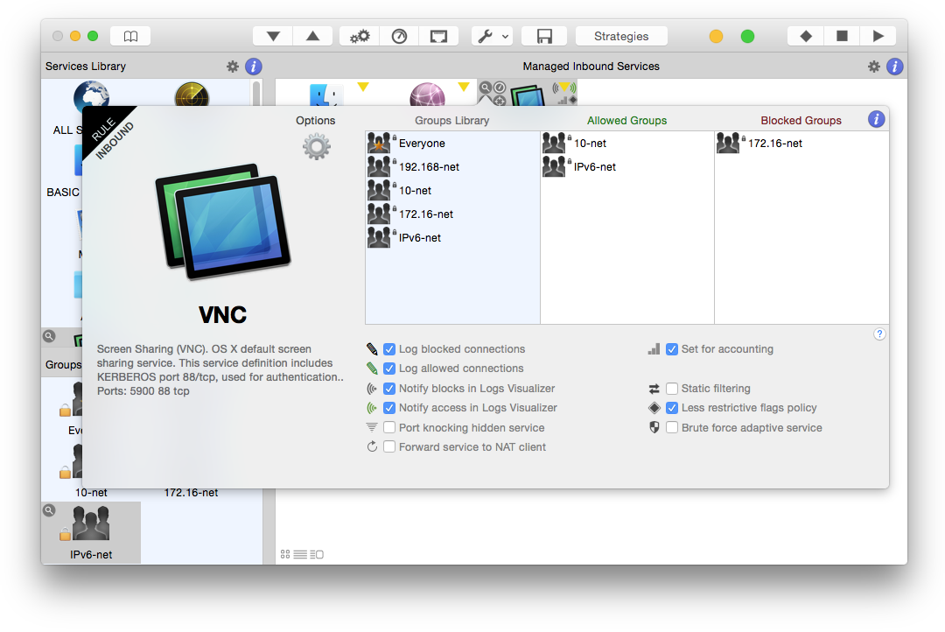Enable Port knocking hidden service
Screen dimensions: 945x632
(x=390, y=428)
